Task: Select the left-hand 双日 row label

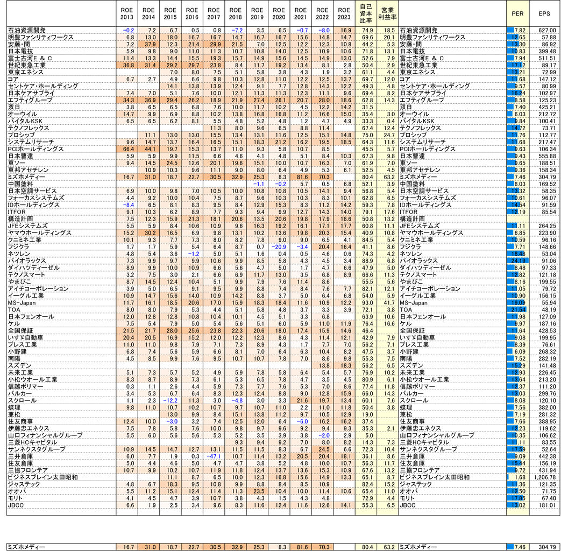Action: [x=14, y=108]
